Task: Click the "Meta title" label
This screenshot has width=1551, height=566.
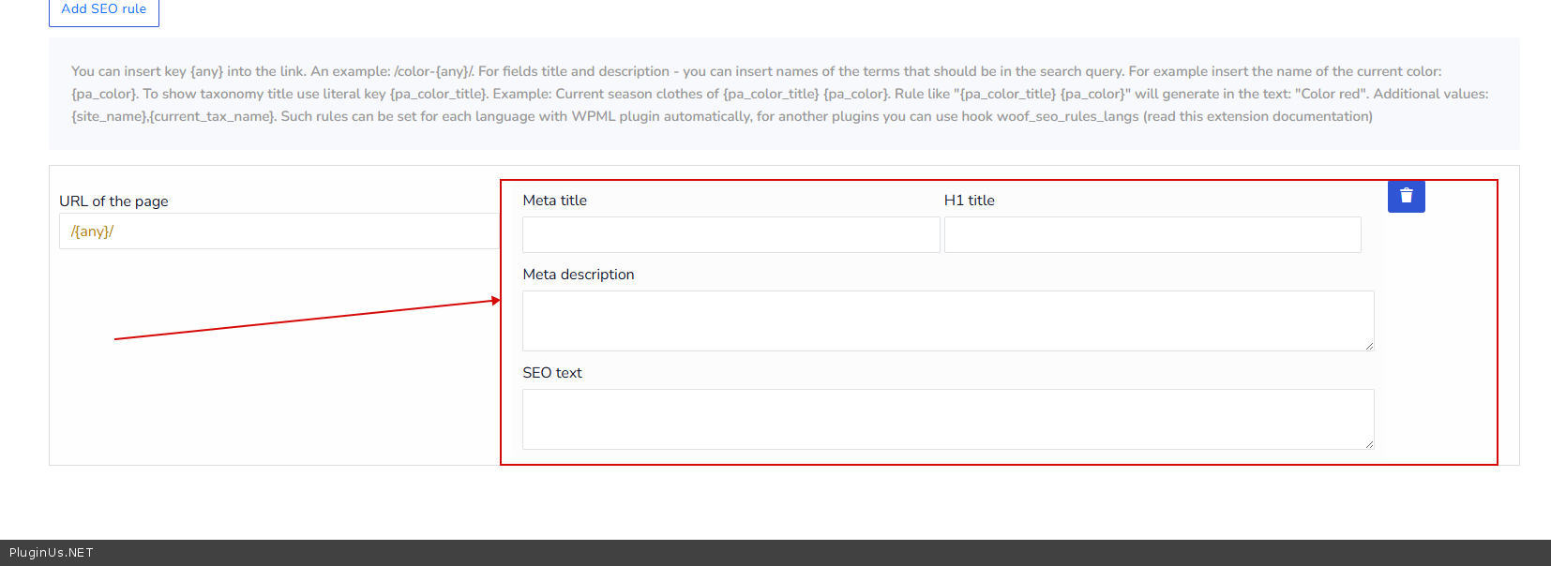Action: pyautogui.click(x=554, y=201)
